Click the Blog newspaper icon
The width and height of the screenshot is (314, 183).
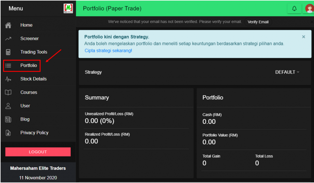pos(8,120)
